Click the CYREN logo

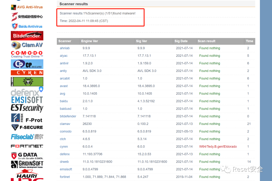coord(27,73)
